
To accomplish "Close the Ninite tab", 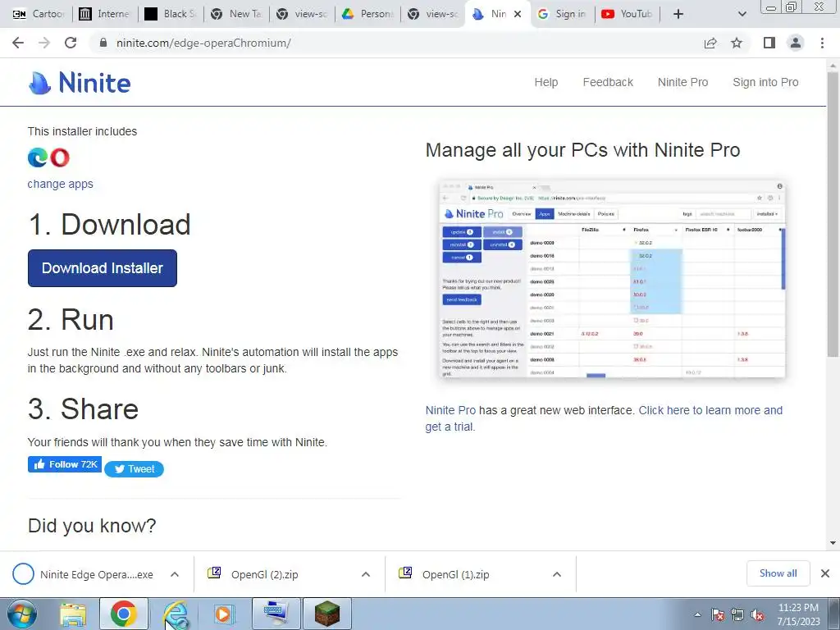I will (518, 15).
